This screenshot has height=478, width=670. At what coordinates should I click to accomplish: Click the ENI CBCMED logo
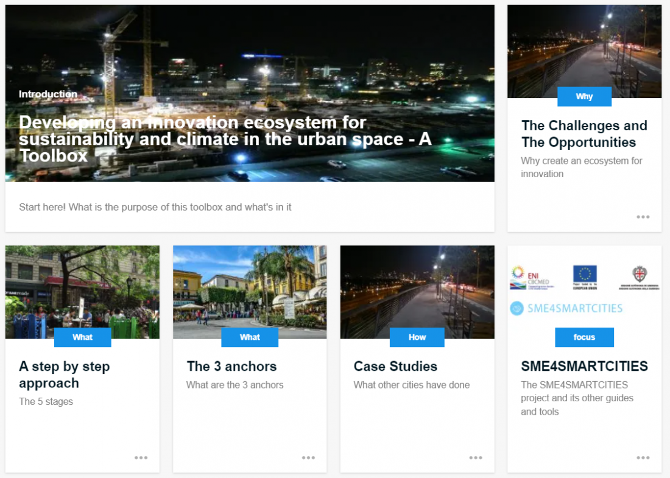click(x=531, y=278)
